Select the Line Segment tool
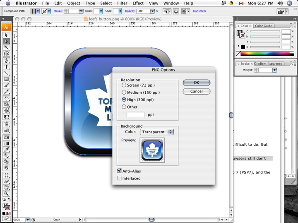 pyautogui.click(x=6, y=73)
